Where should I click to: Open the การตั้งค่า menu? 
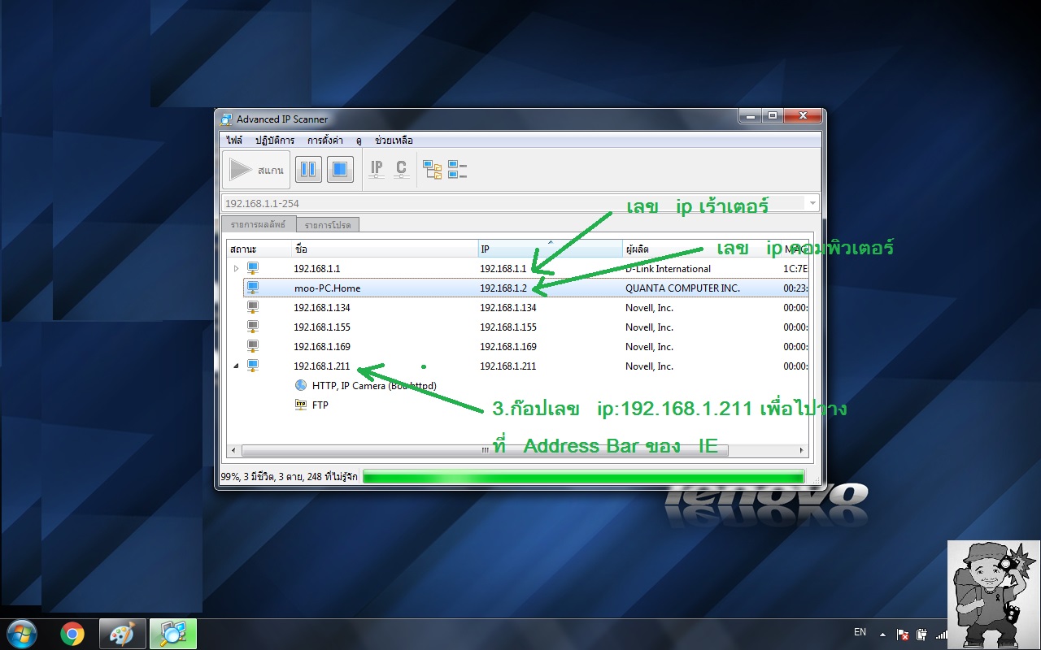[325, 141]
